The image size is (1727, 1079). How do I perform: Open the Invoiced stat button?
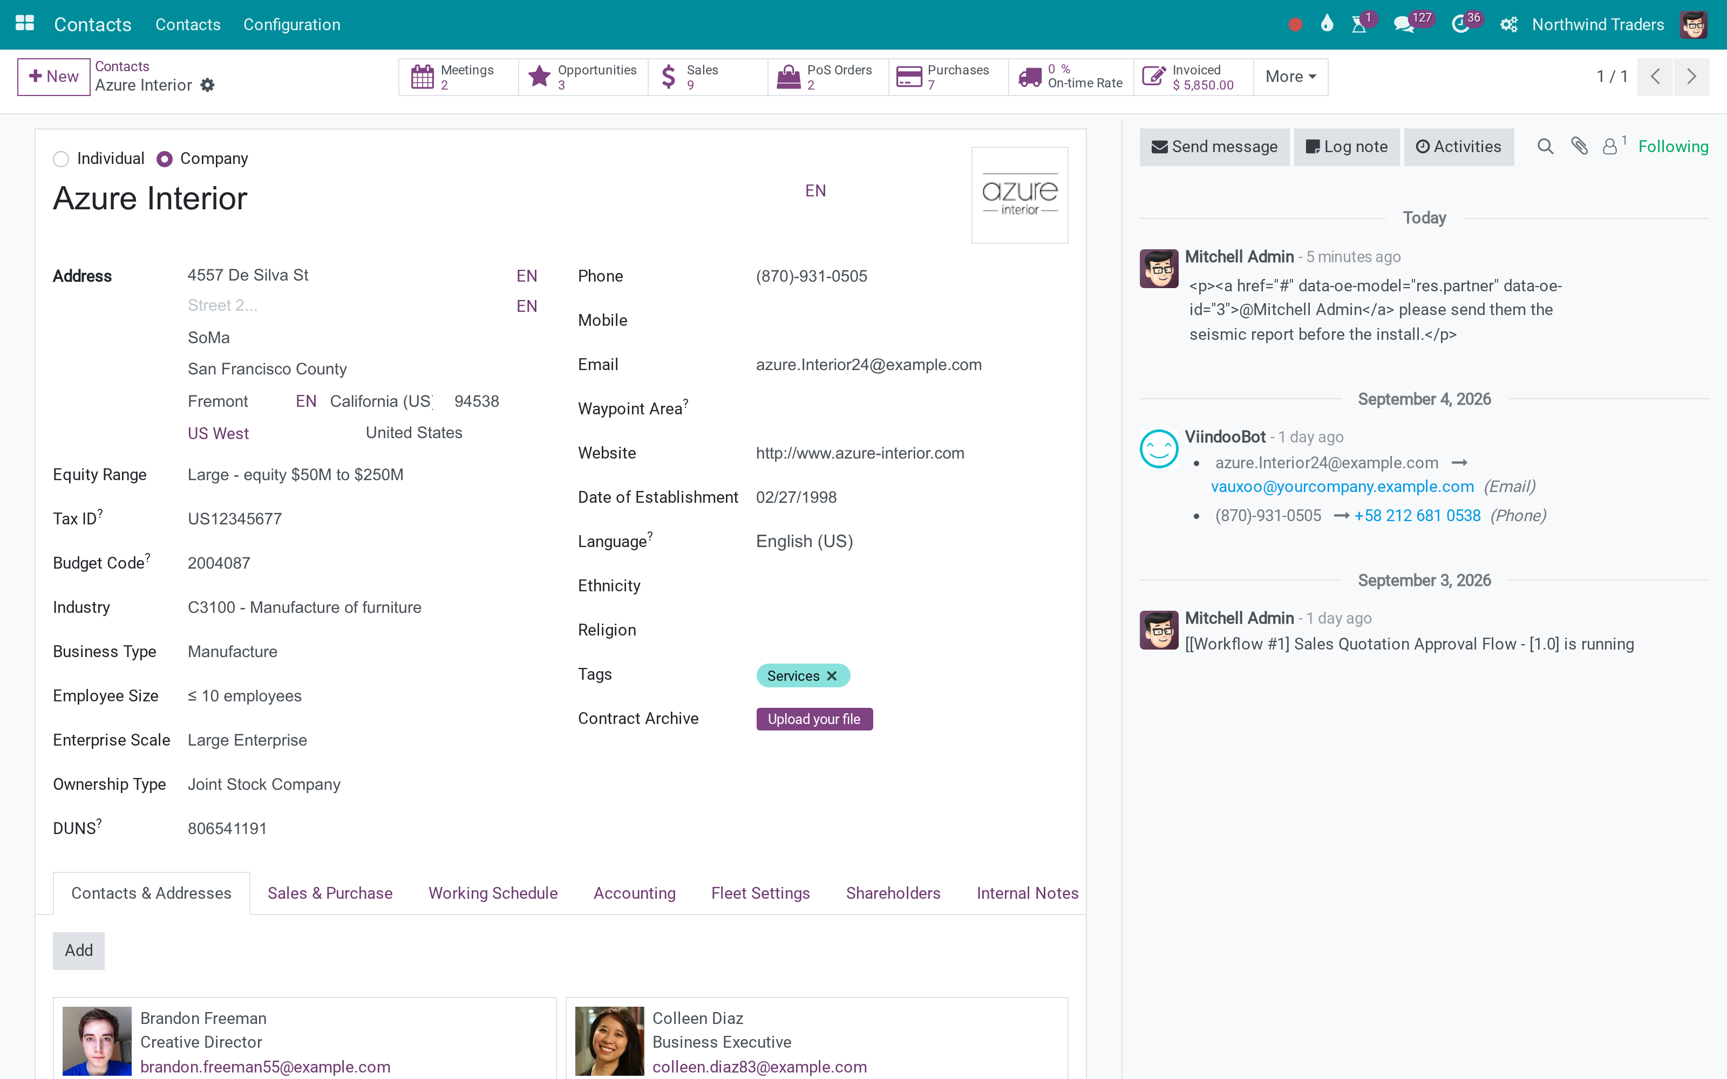(1193, 77)
